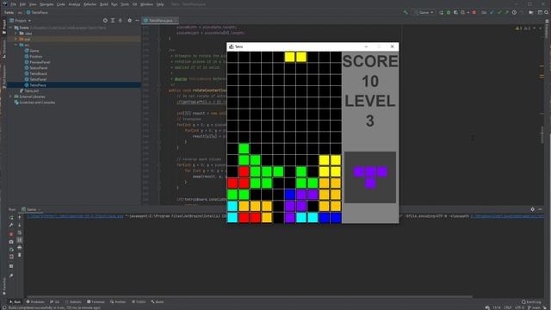This screenshot has height=310, width=551.
Task: Open the Event Log button in status bar
Action: point(531,301)
